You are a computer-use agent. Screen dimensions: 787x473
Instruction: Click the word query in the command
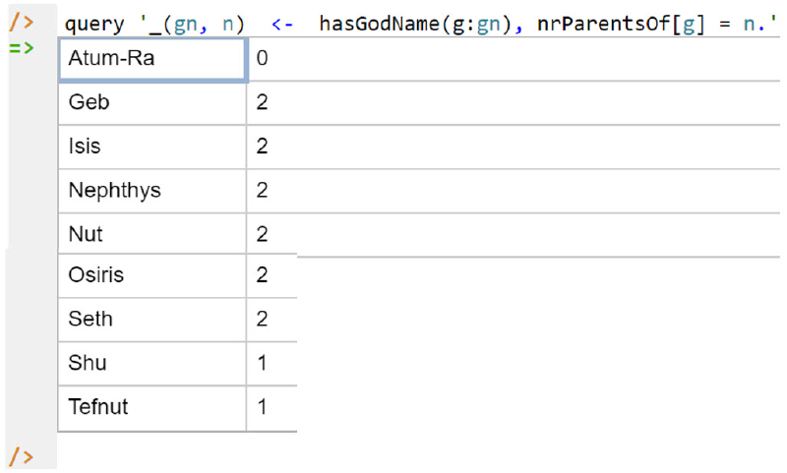click(x=94, y=24)
